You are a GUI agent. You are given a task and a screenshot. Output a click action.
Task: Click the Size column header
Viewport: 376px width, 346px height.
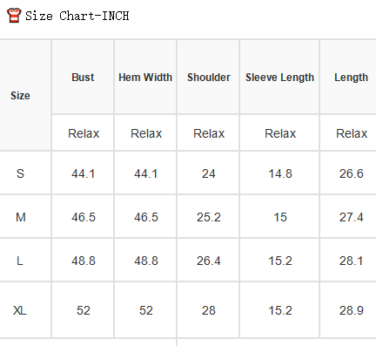click(x=20, y=96)
